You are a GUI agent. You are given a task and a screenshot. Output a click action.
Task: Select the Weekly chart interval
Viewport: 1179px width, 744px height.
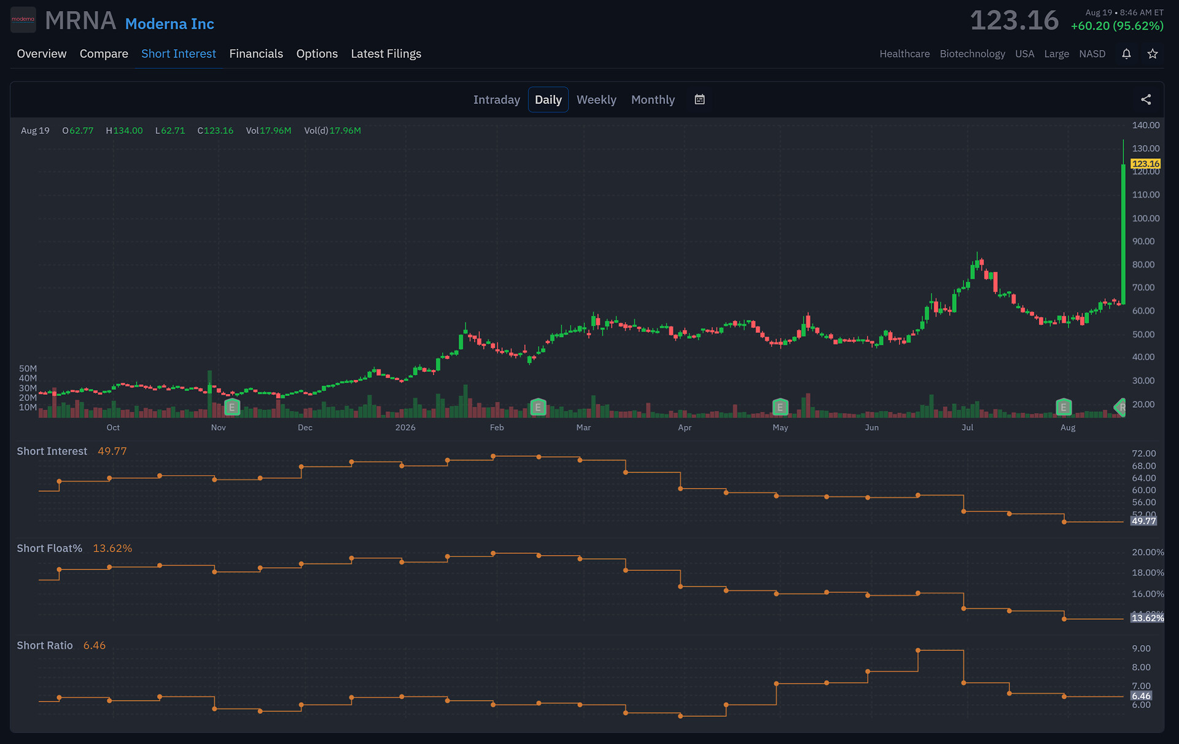(596, 99)
